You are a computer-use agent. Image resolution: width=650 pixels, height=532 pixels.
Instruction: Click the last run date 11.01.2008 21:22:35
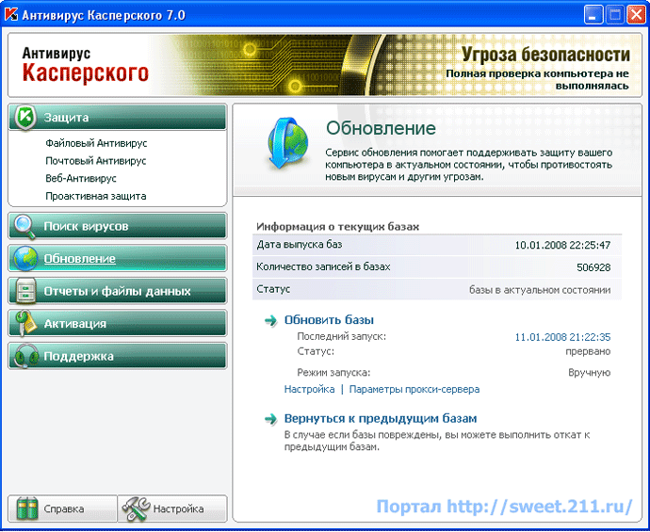(562, 337)
